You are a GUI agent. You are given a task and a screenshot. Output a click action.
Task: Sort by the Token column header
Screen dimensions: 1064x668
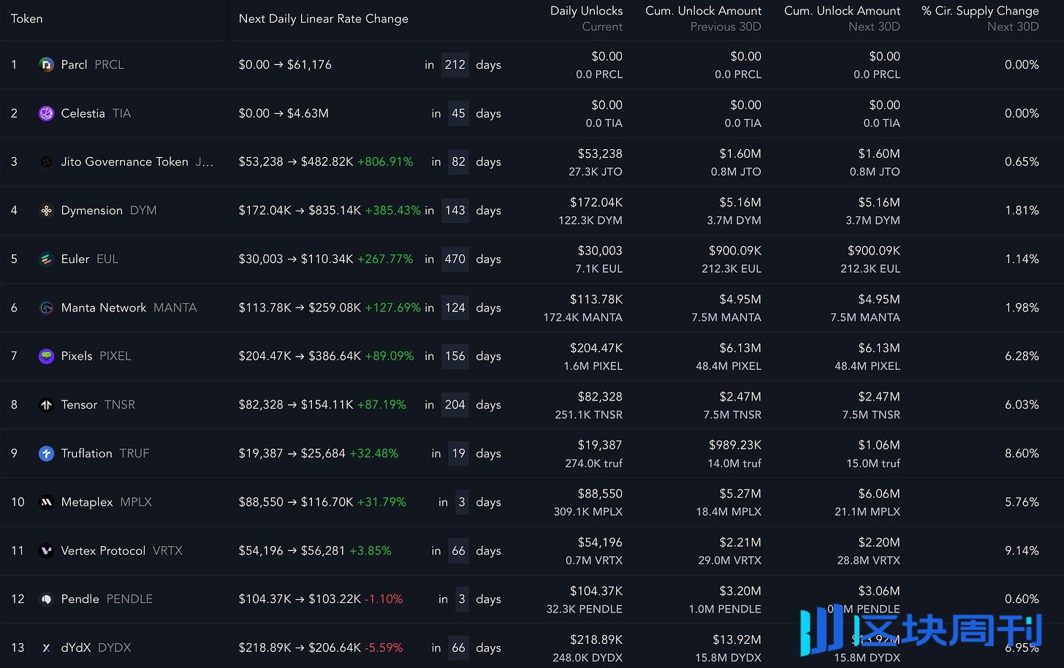(x=26, y=19)
